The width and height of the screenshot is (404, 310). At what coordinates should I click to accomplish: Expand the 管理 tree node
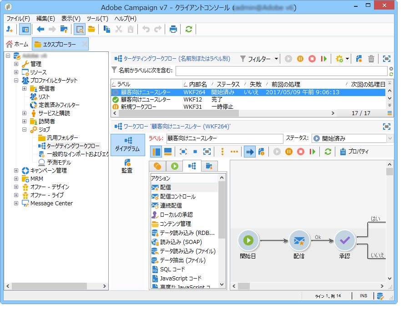[x=16, y=65]
